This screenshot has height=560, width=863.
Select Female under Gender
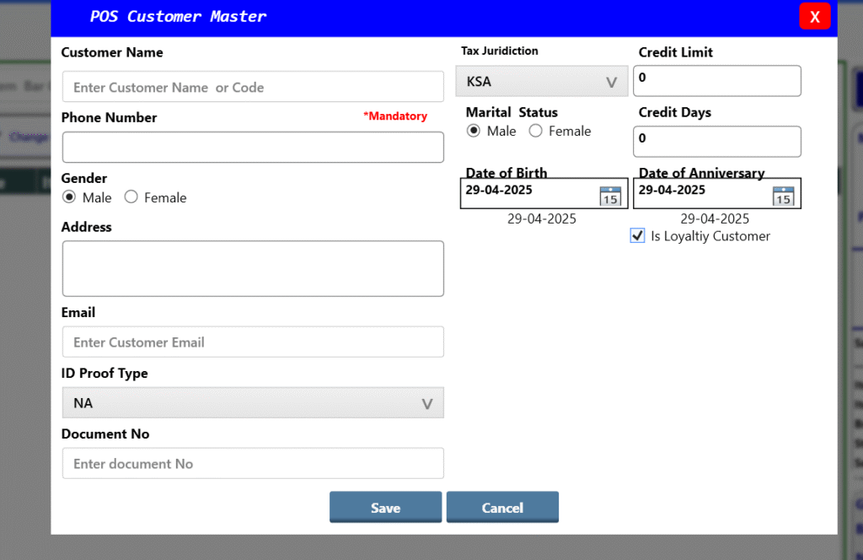point(131,197)
